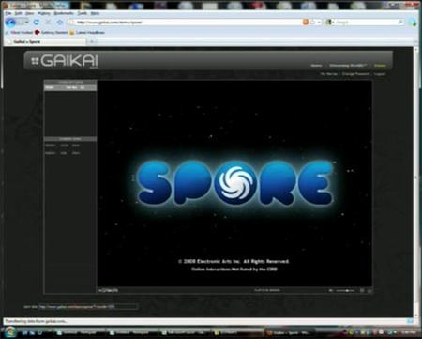Bookmark this page with the star icon
The height and width of the screenshot is (339, 422).
click(312, 23)
